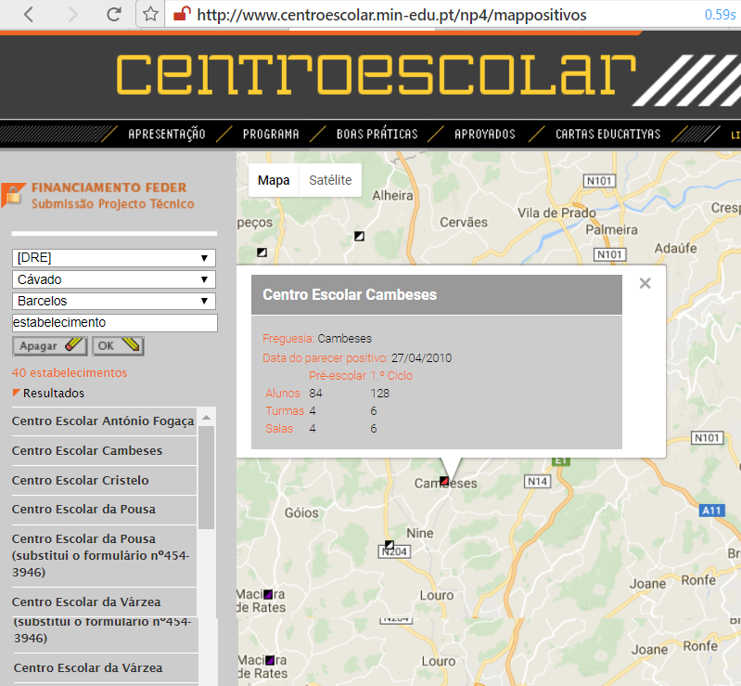Bookmark the page with the star icon

click(x=150, y=14)
